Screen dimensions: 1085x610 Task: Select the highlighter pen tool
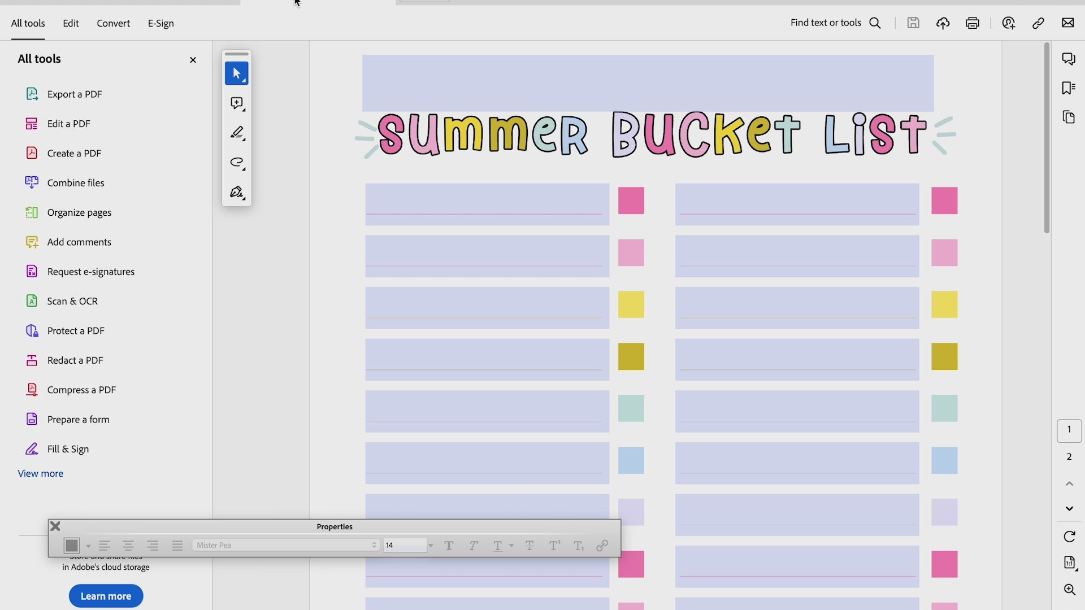coord(236,133)
